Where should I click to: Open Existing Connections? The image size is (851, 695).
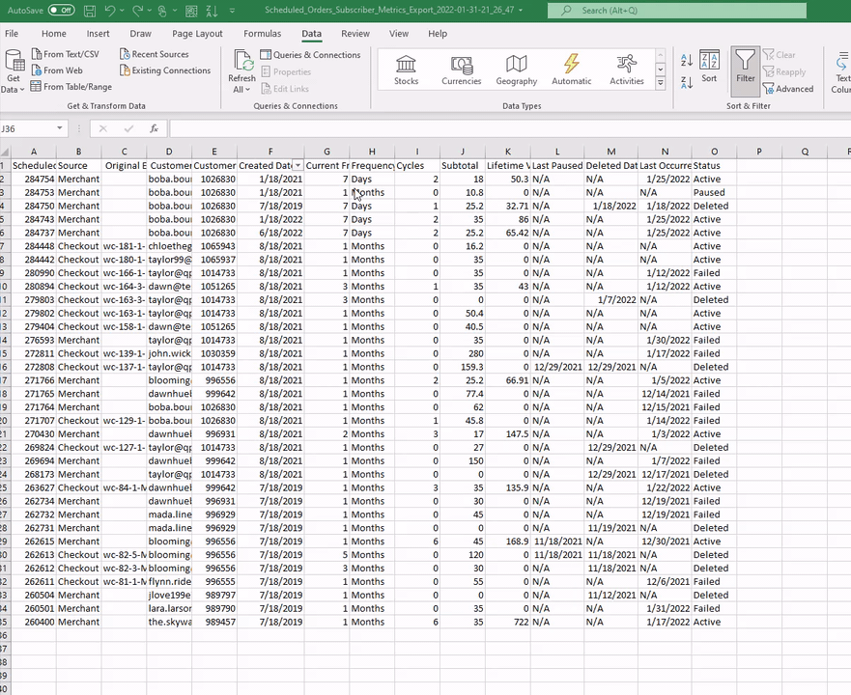(x=165, y=70)
